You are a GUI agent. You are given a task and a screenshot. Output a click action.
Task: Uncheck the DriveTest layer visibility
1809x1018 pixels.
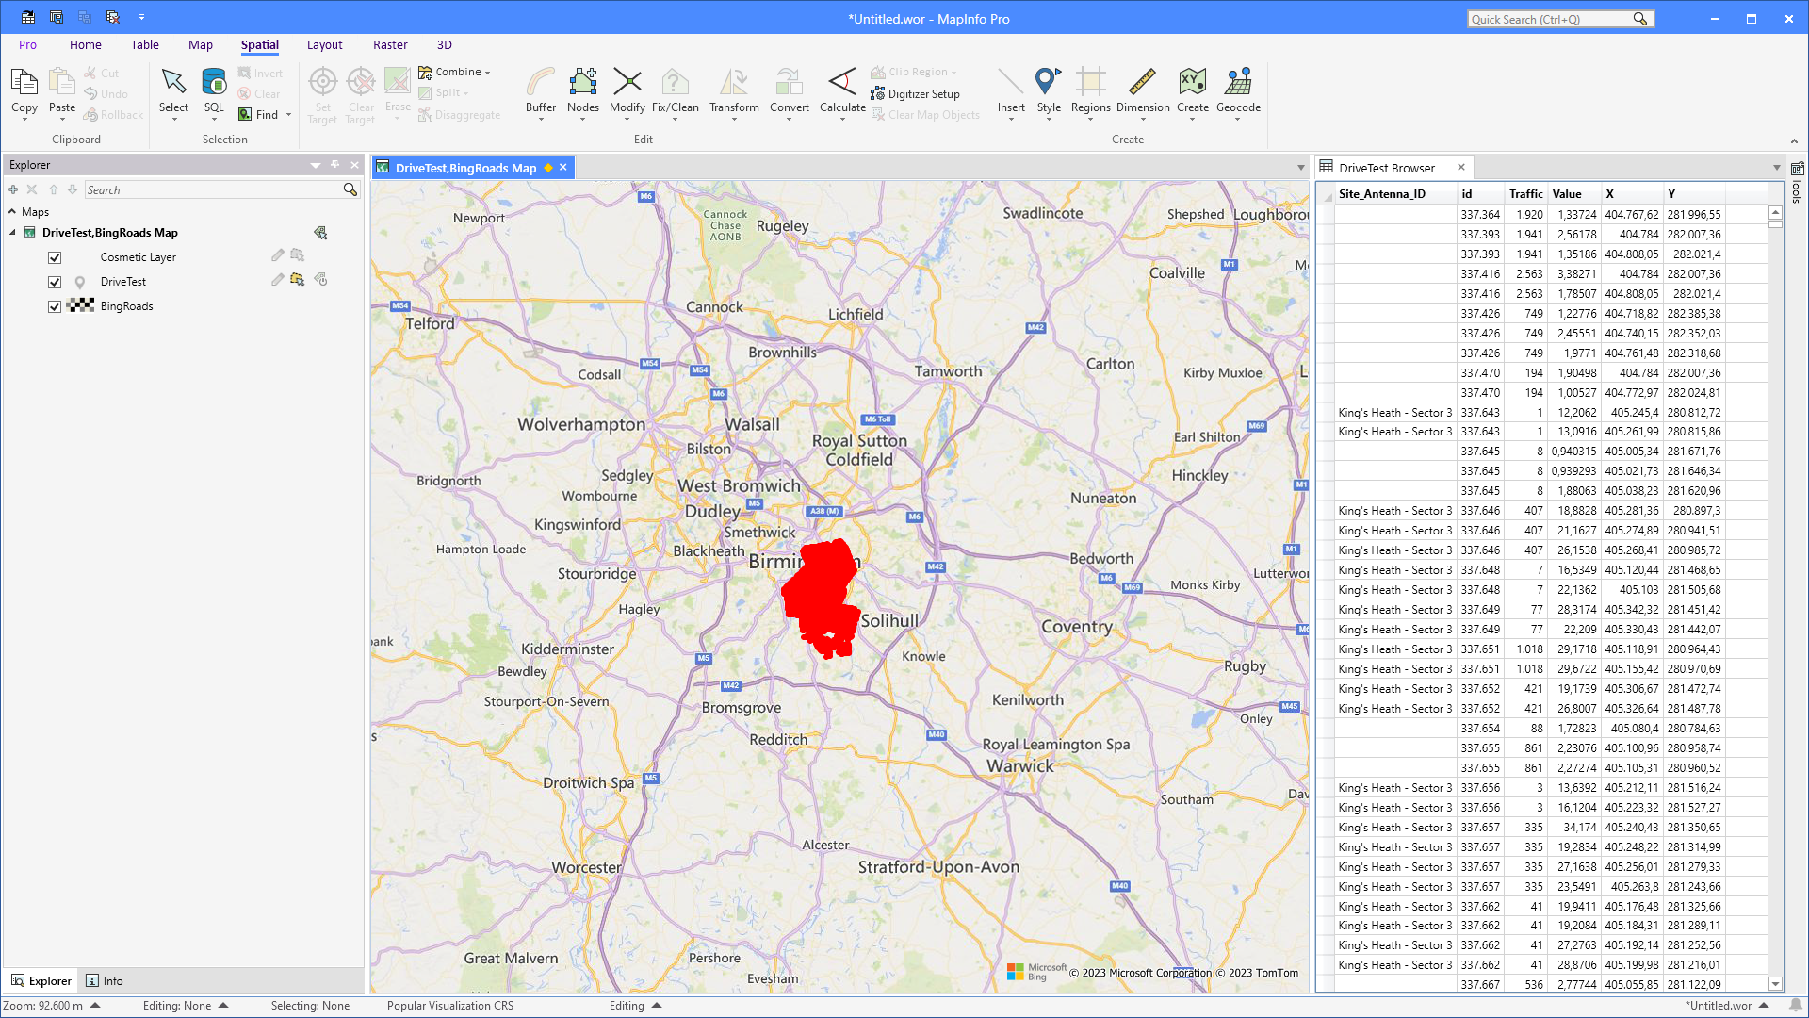click(x=55, y=281)
